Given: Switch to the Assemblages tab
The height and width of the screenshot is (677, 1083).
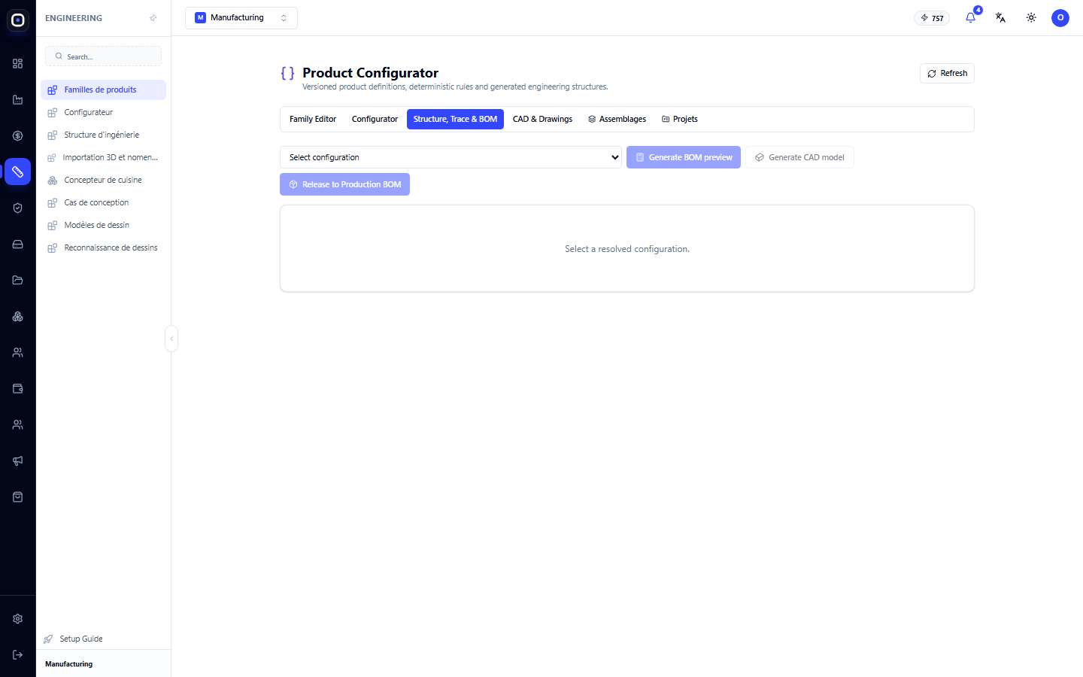Looking at the screenshot, I should [x=617, y=119].
